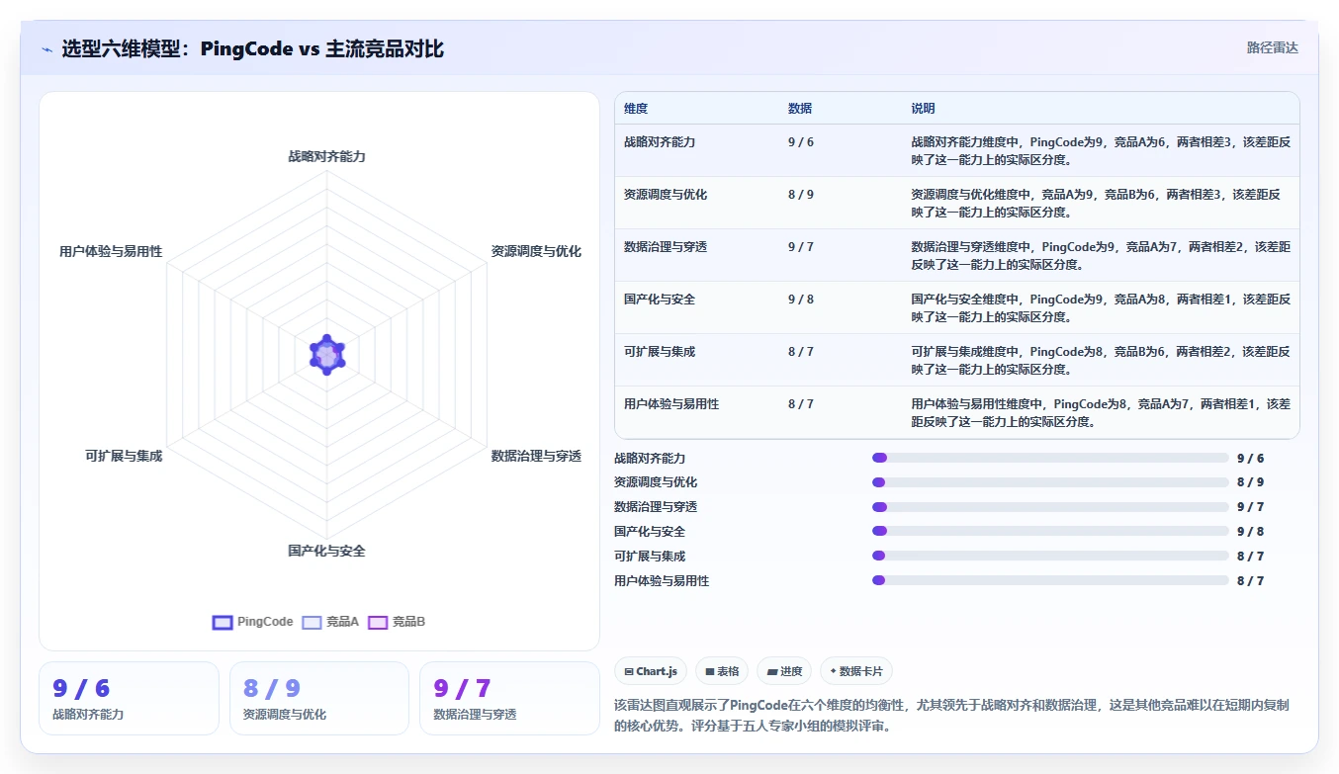Click the Chart.js tag
The image size is (1339, 774).
click(651, 671)
